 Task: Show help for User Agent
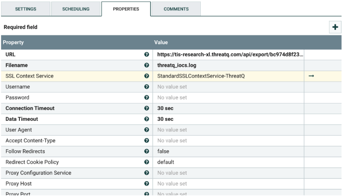(147, 130)
